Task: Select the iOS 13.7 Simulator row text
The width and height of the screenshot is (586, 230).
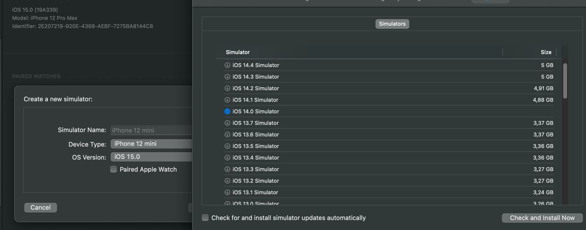Action: click(255, 123)
